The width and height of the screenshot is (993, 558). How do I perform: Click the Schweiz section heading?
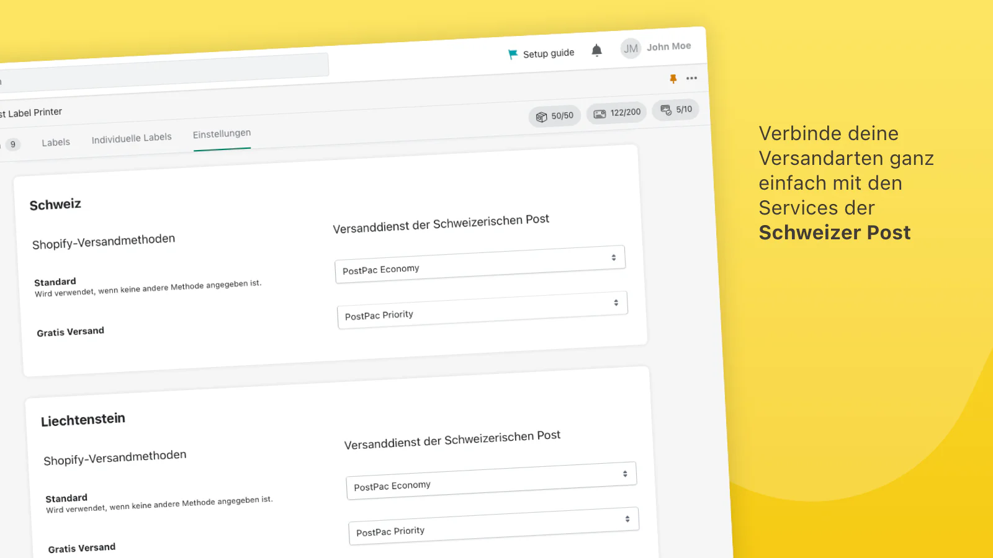55,205
